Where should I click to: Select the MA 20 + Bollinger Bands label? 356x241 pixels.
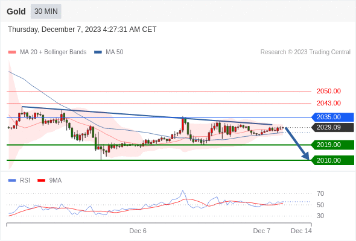pos(53,52)
